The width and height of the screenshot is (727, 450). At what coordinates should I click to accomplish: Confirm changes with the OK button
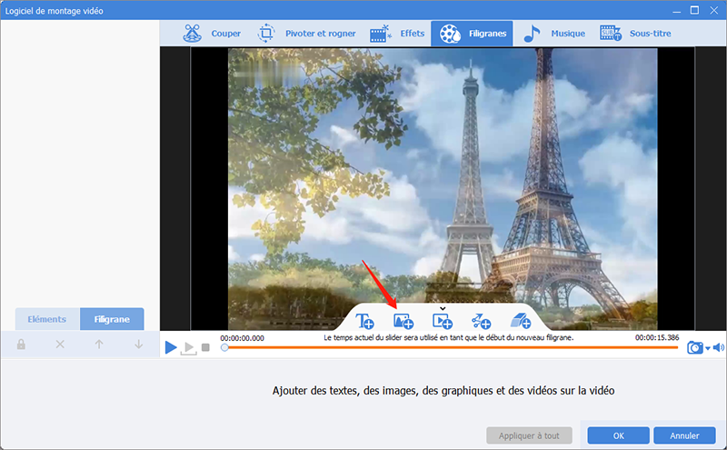(x=618, y=435)
